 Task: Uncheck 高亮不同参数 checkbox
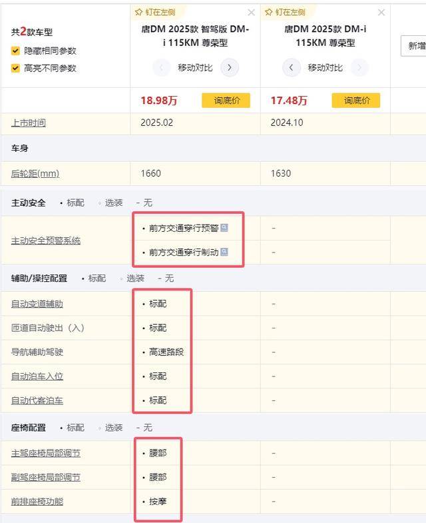(15, 68)
